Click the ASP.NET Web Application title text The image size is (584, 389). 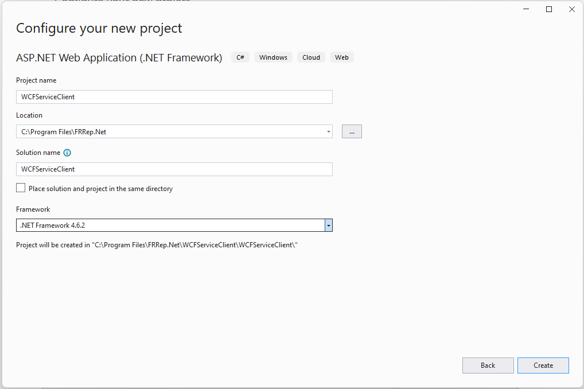[x=119, y=58]
